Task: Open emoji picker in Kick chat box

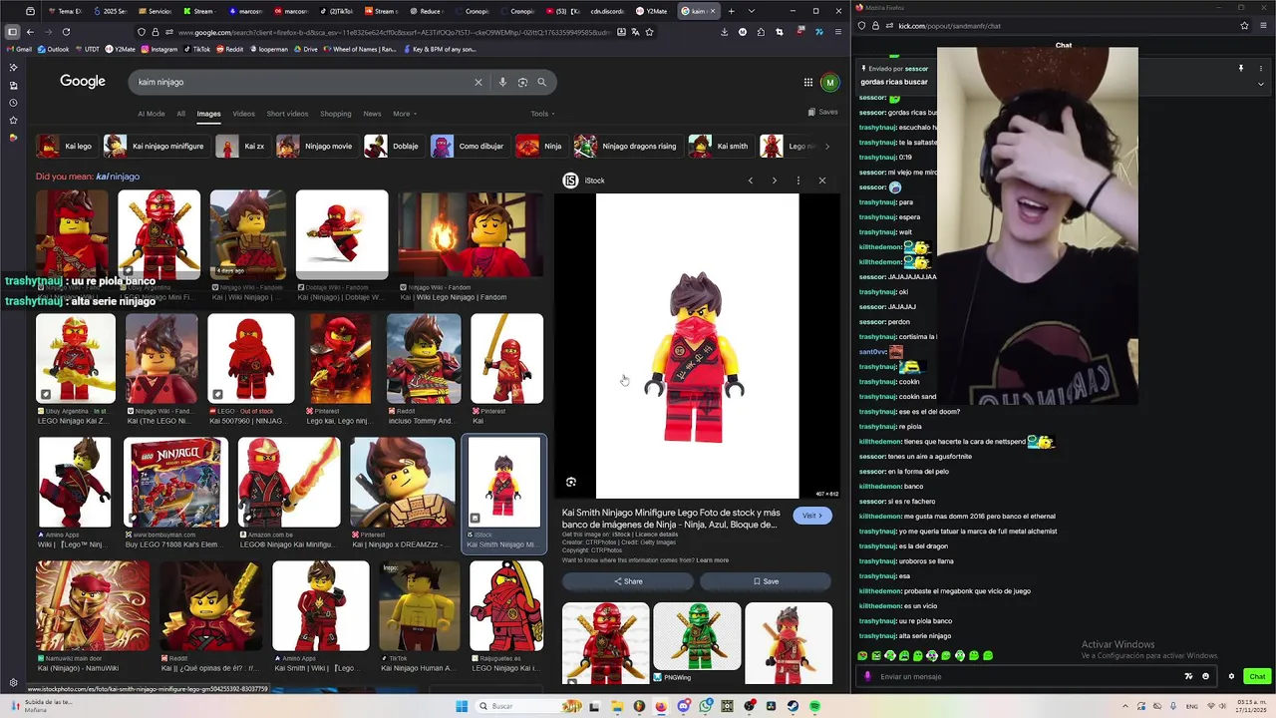Action: [x=1205, y=676]
